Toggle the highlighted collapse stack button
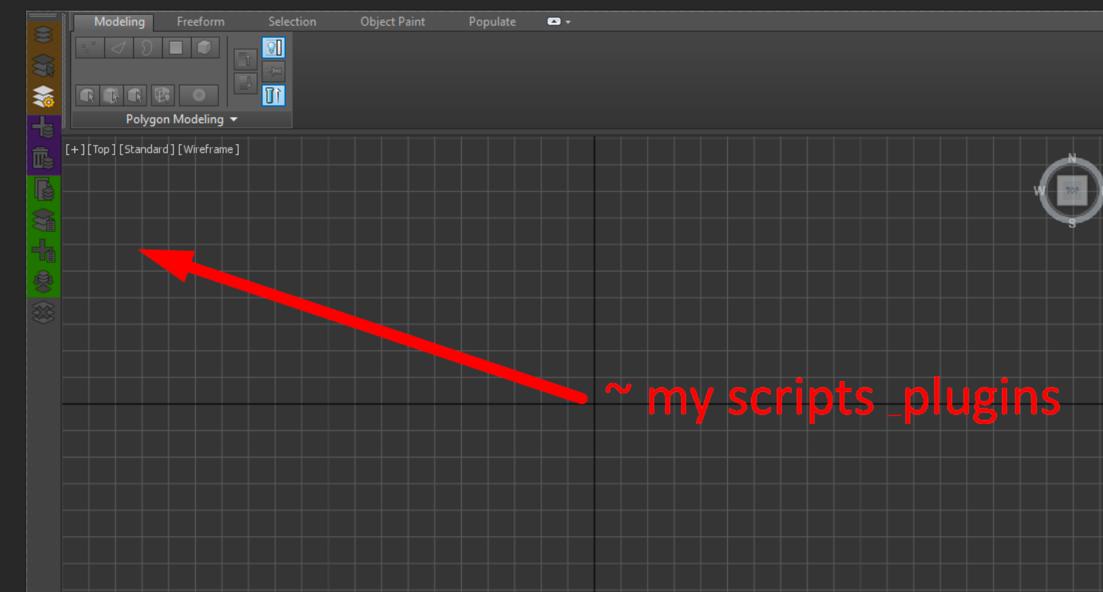This screenshot has width=1103, height=592. click(274, 95)
